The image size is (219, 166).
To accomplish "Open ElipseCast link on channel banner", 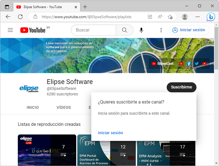I will pos(163,64).
